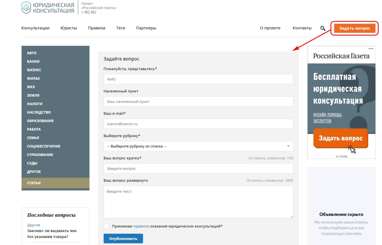Select АВТО category in sidebar

(32, 53)
